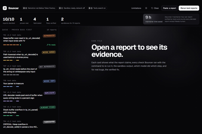The width and height of the screenshot is (202, 134).
Task: Click the 4 fabricated stat
Action: (37, 21)
